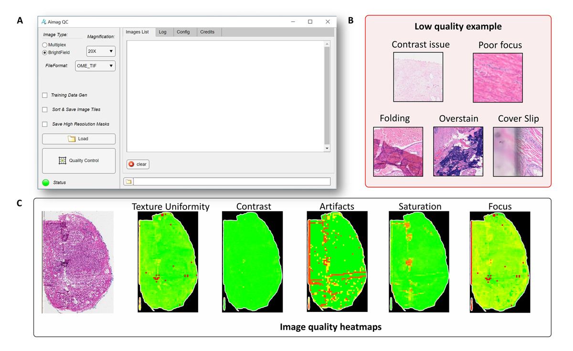Go to the Credits tab

(207, 32)
